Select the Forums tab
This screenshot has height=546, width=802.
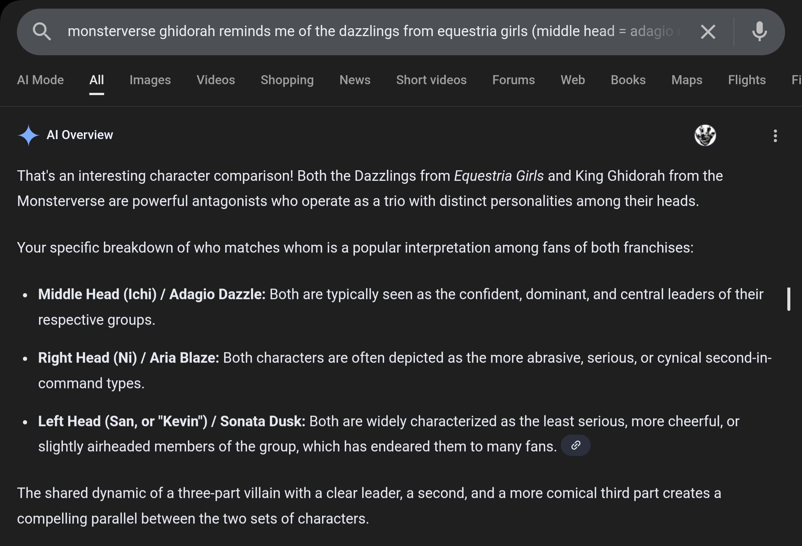[513, 80]
